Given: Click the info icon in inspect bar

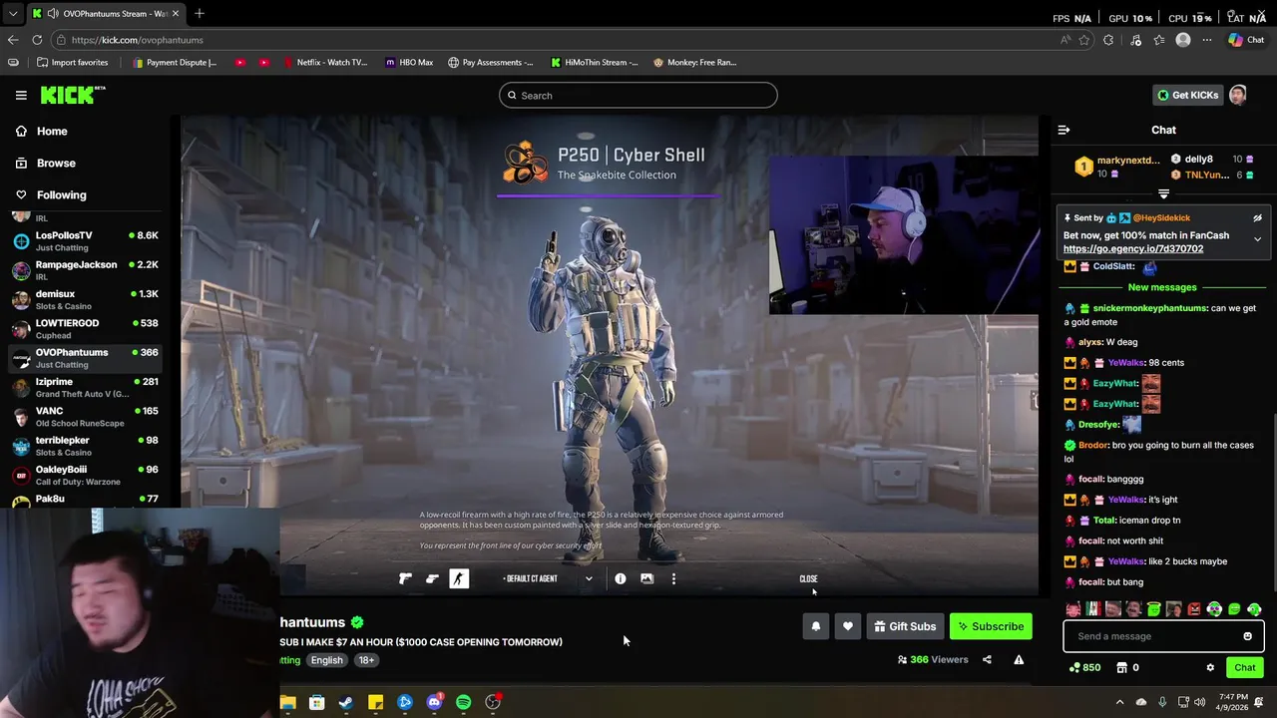Looking at the screenshot, I should (620, 578).
